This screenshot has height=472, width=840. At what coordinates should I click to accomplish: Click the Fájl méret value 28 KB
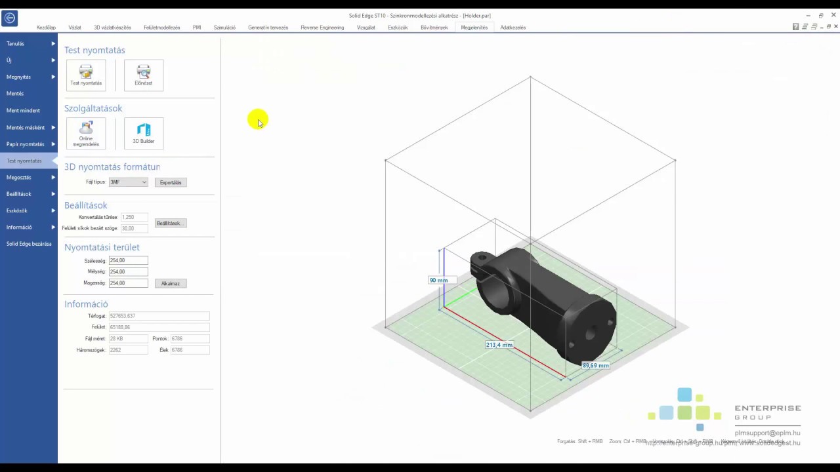128,338
